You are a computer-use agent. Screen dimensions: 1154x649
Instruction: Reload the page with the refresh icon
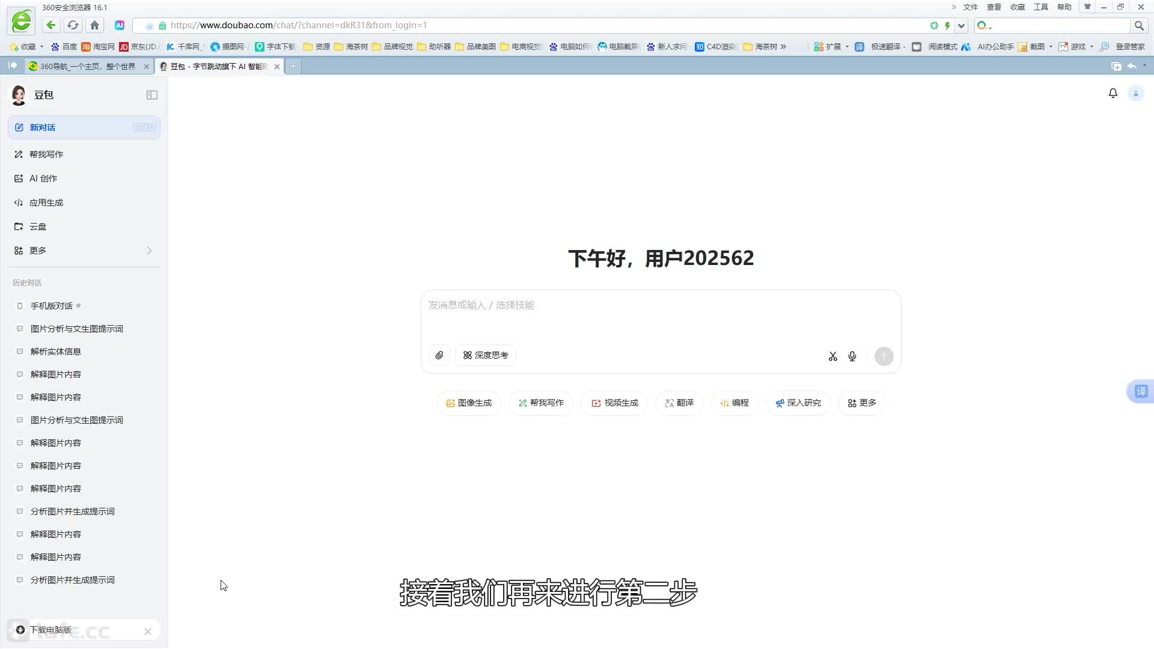point(73,25)
